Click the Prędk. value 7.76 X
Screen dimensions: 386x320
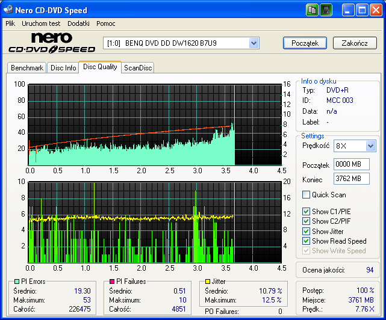pyautogui.click(x=364, y=309)
